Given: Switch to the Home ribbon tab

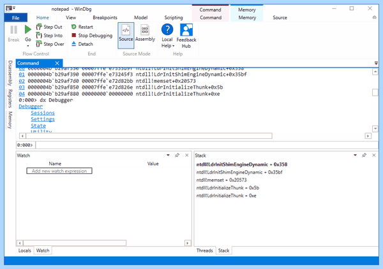Looking at the screenshot, I should (x=43, y=18).
